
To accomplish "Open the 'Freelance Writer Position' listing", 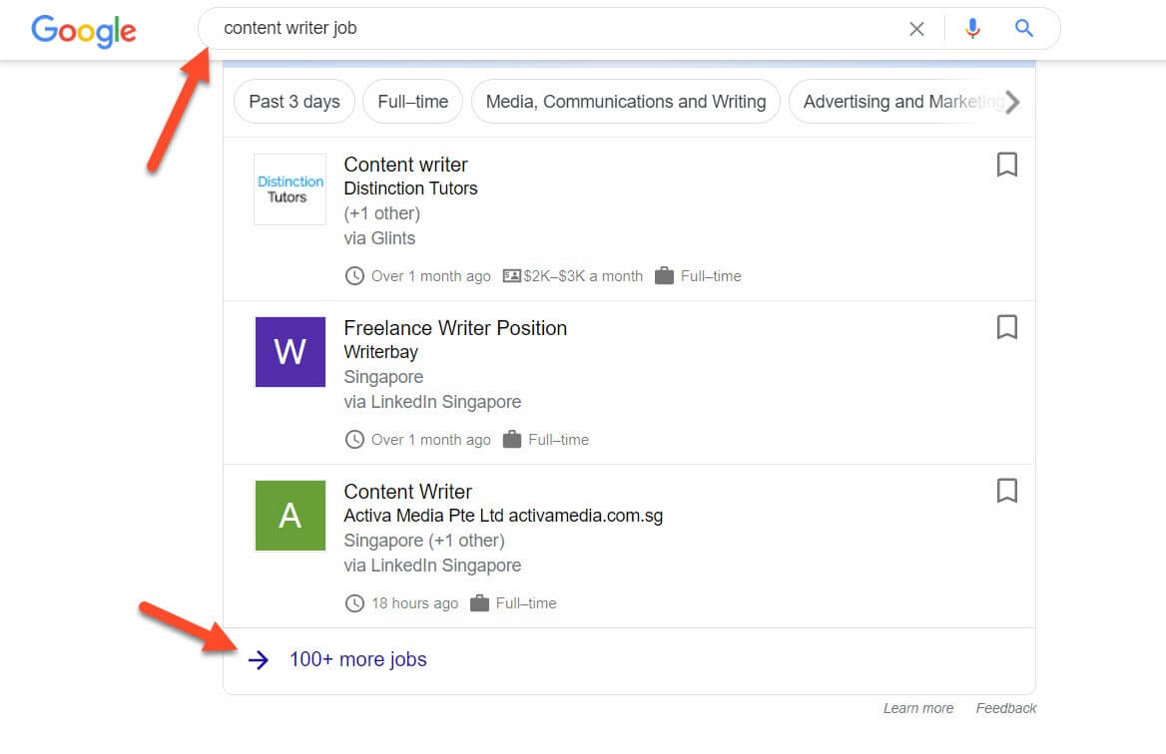I will (455, 327).
